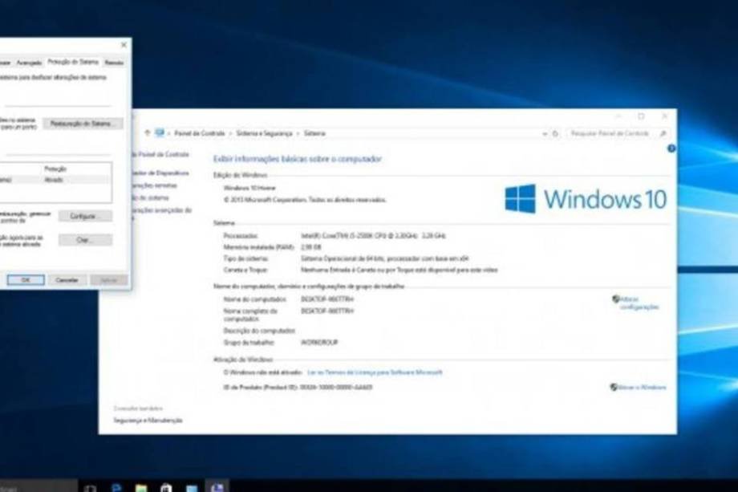Open the Store from the taskbar
Viewport: 738px width, 492px height.
coord(166,488)
